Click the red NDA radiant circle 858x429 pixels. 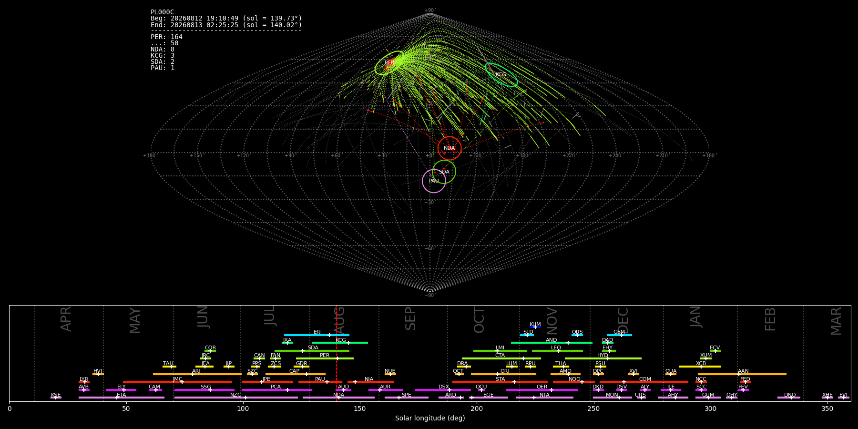(449, 148)
